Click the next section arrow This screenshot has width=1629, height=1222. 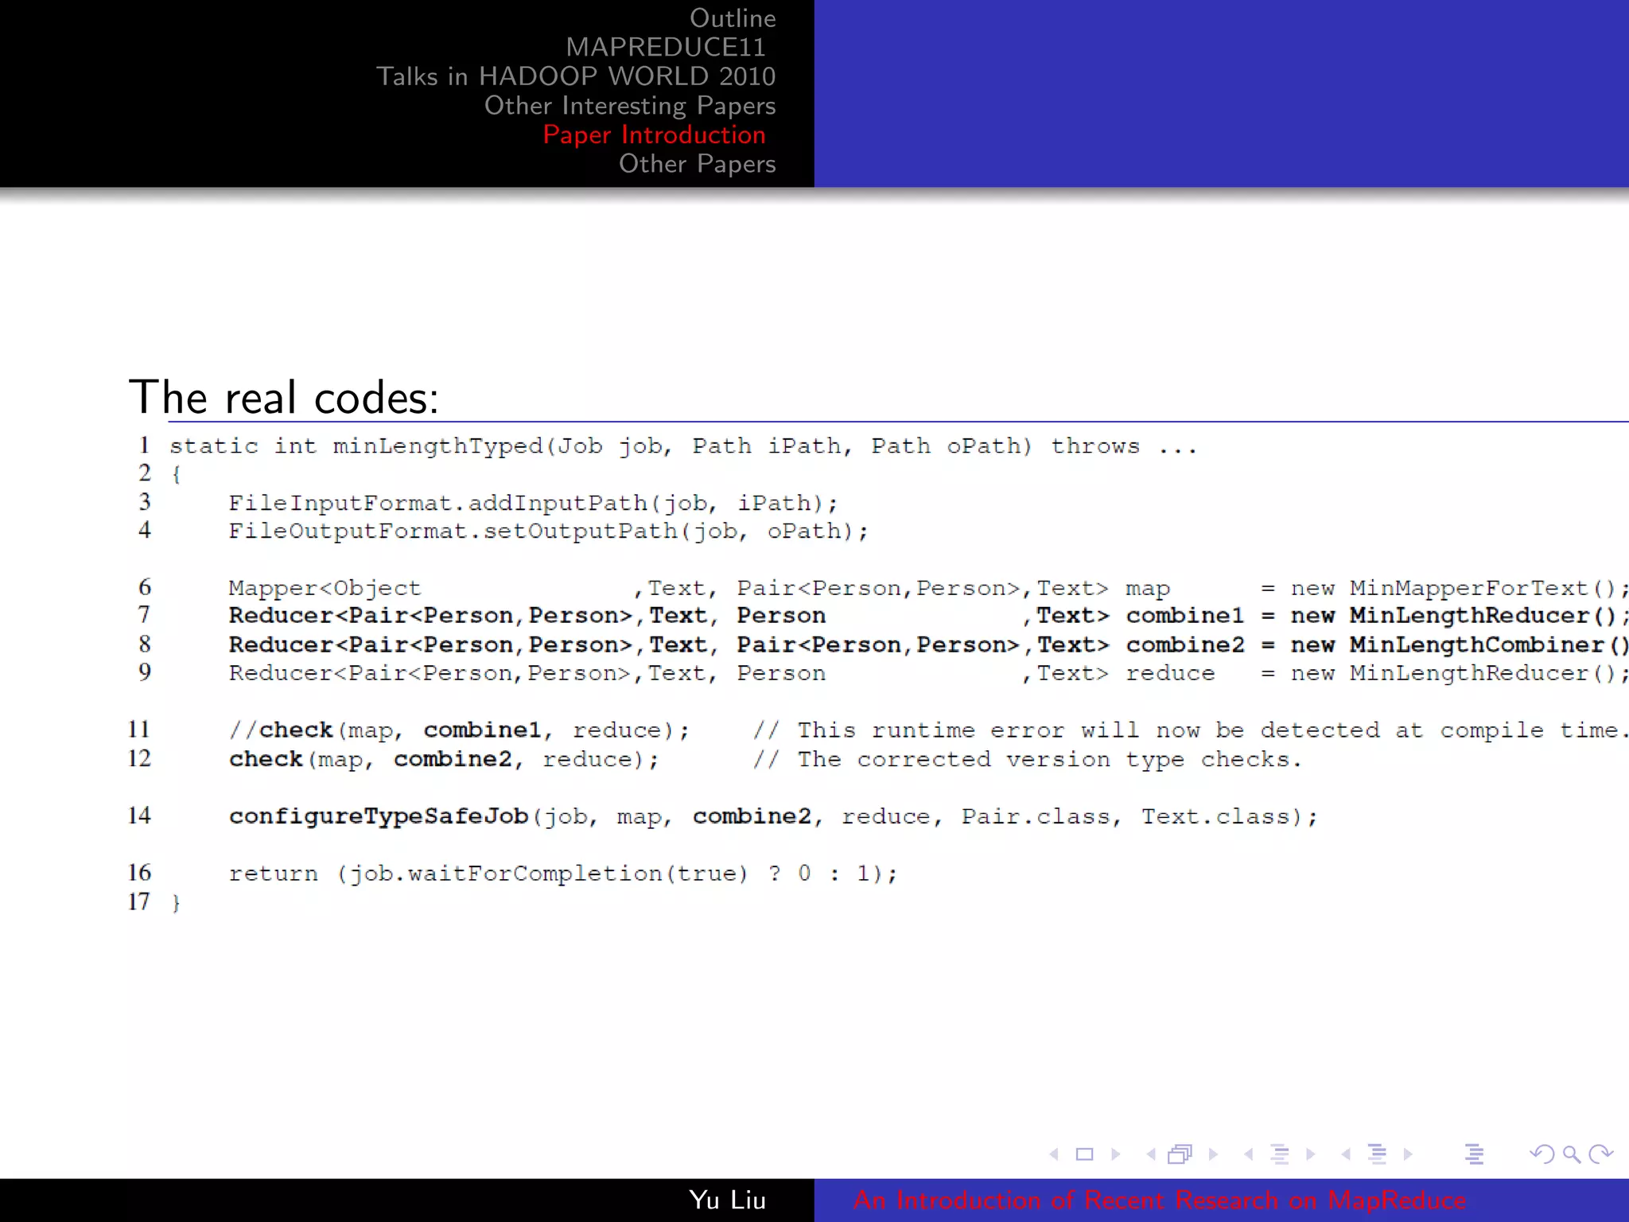point(1408,1154)
